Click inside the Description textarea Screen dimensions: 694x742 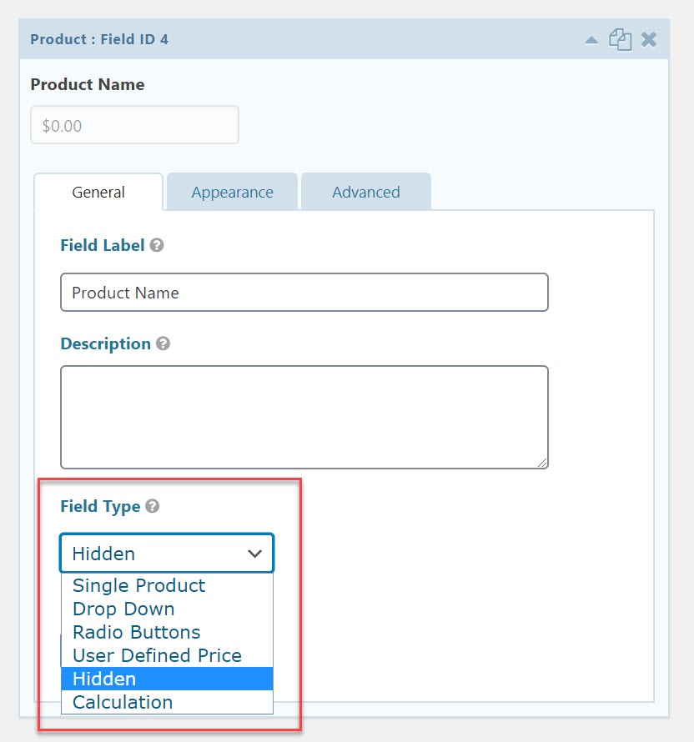[x=304, y=418]
